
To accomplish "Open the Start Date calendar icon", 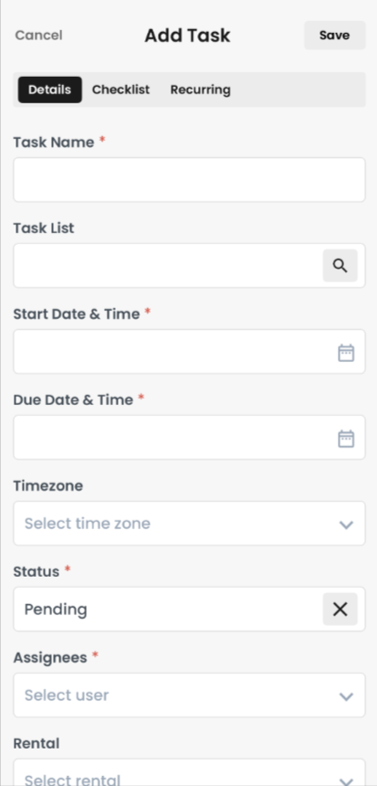I will pos(346,353).
